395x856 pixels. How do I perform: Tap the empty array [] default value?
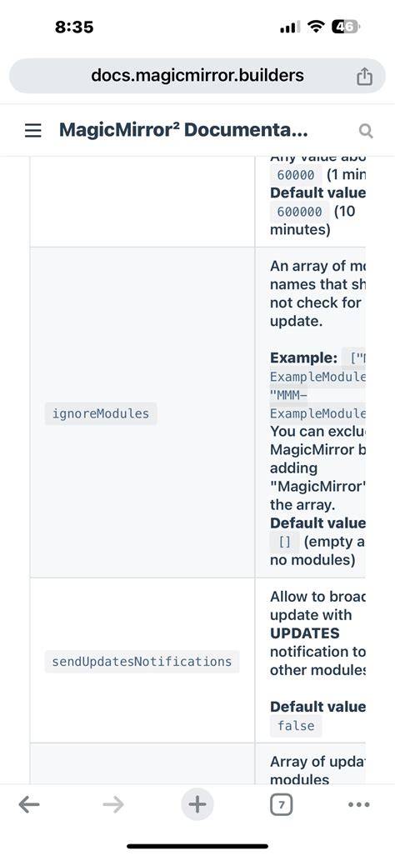pyautogui.click(x=285, y=542)
